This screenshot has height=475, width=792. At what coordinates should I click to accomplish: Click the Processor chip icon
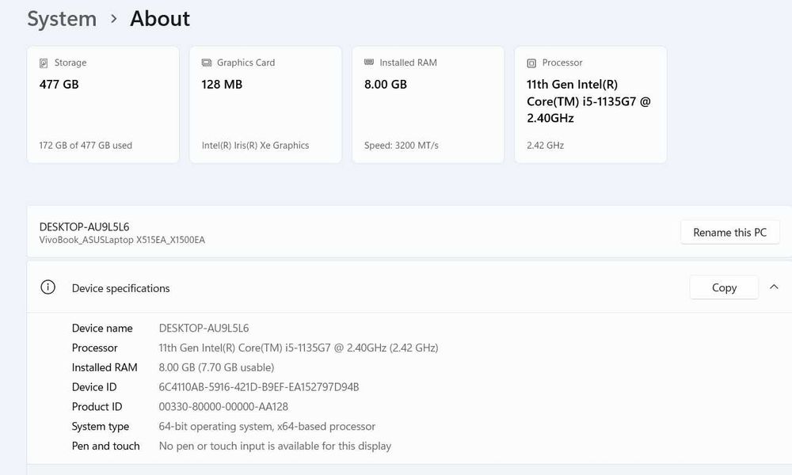tap(531, 63)
